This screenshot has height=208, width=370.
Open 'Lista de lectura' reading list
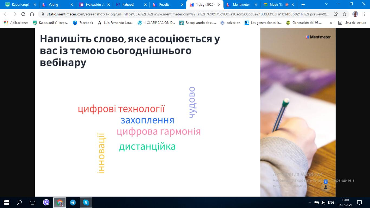coord(352,23)
